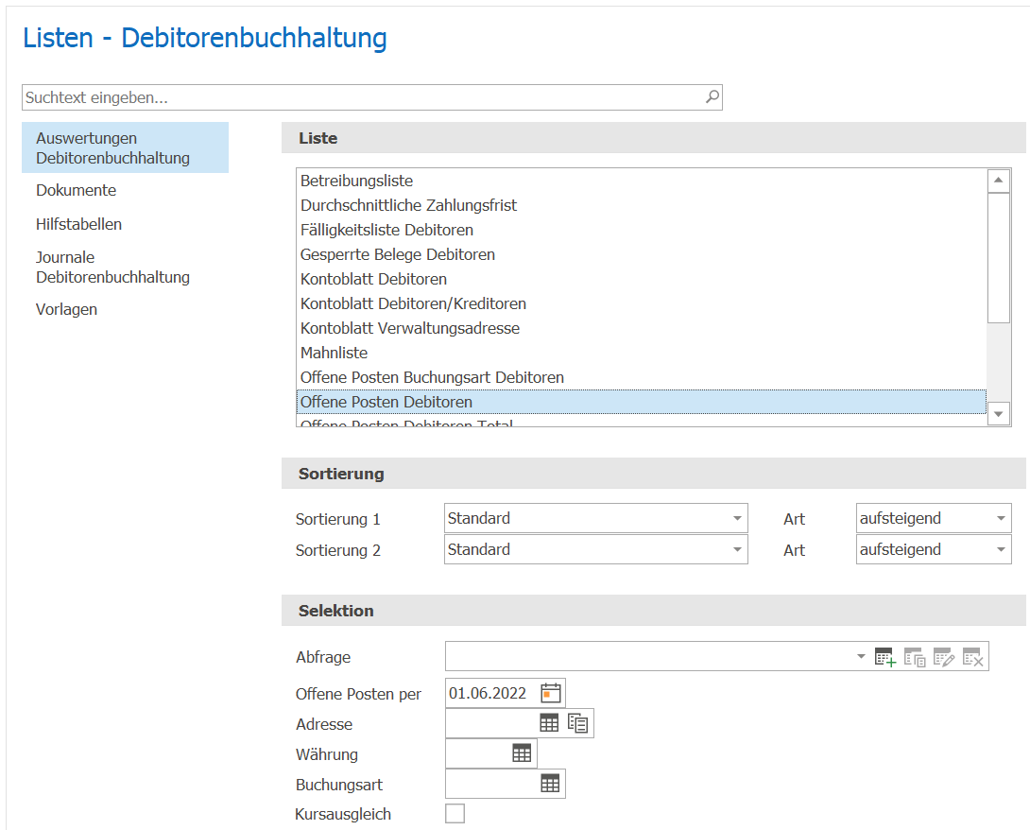The width and height of the screenshot is (1030, 830).
Task: Open the Dokumente category
Action: coord(77,190)
